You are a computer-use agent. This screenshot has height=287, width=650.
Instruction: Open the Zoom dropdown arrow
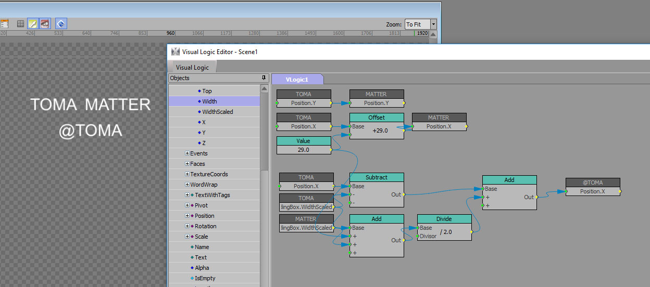click(433, 24)
